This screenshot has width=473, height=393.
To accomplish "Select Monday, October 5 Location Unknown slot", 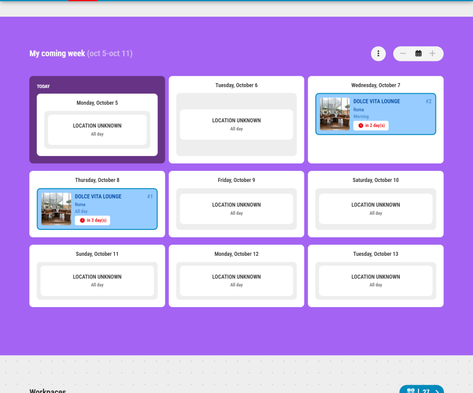I will pos(97,130).
